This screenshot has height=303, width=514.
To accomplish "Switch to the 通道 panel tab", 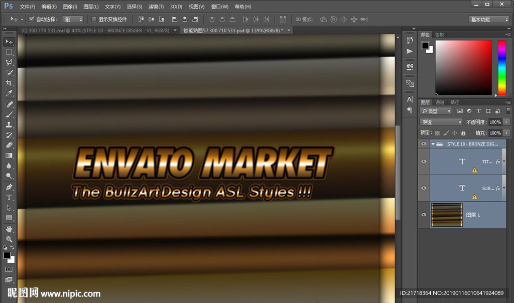I will [x=440, y=102].
